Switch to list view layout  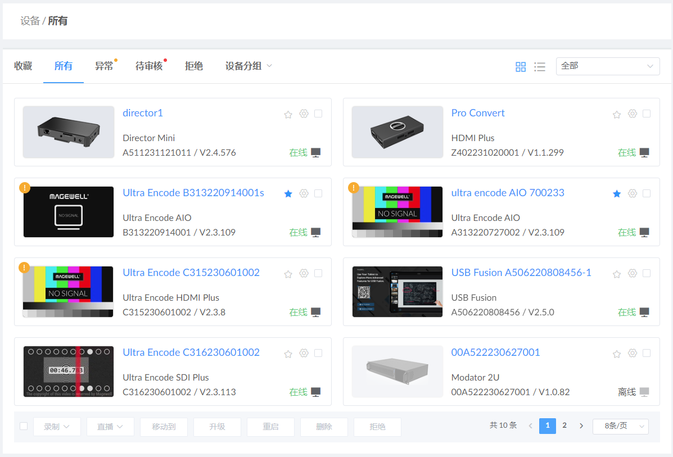(540, 67)
